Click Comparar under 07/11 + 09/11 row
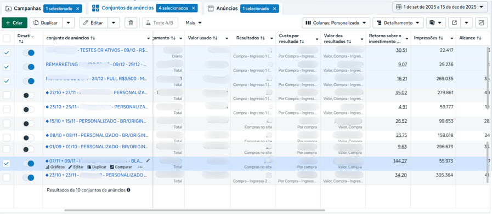Viewport: 492px width, 214px height. click(121, 167)
